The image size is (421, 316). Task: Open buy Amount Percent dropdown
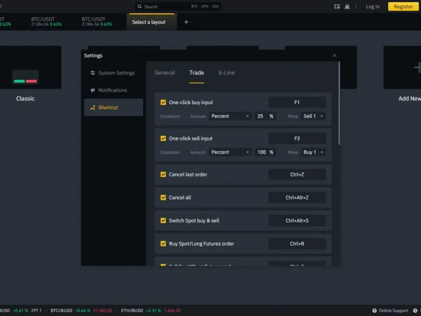click(x=230, y=116)
